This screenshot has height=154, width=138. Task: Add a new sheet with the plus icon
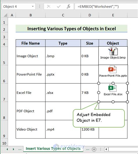pos(94,149)
